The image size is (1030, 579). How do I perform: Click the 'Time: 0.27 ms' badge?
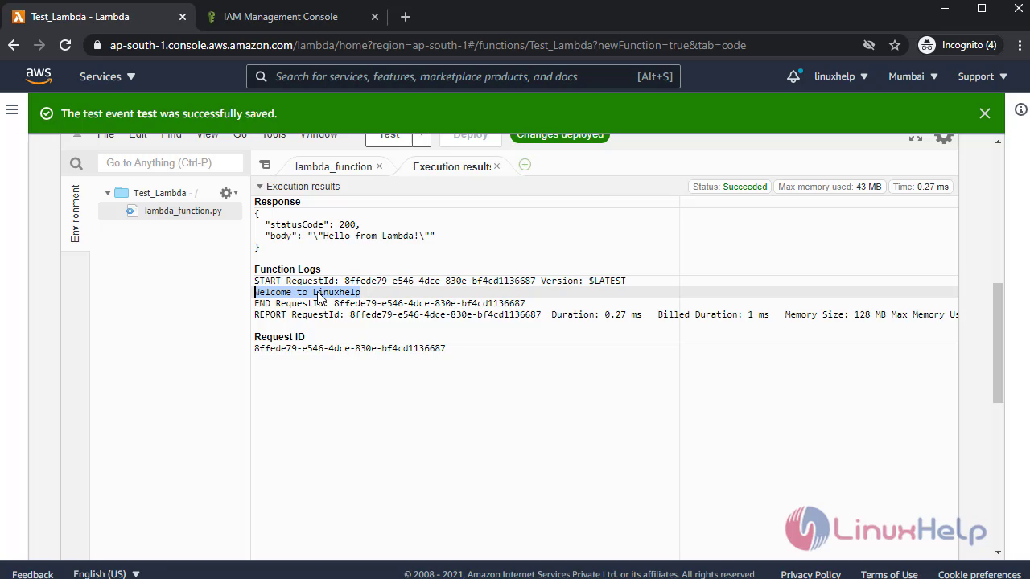point(921,187)
